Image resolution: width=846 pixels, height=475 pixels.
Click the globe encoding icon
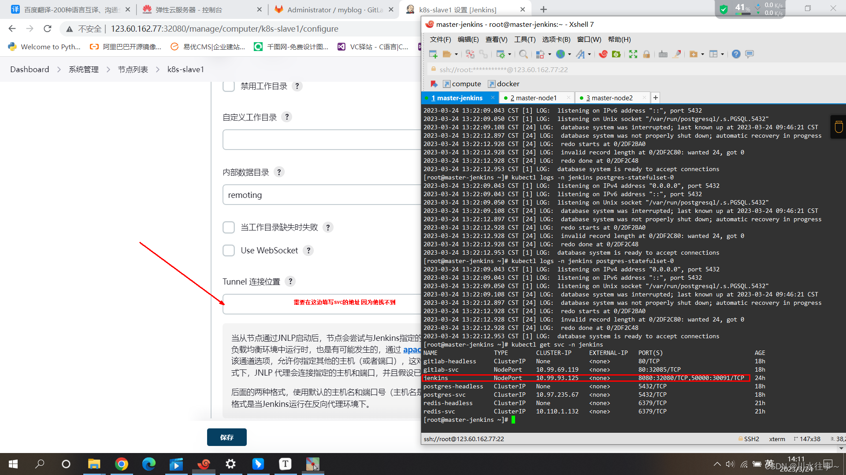click(560, 54)
